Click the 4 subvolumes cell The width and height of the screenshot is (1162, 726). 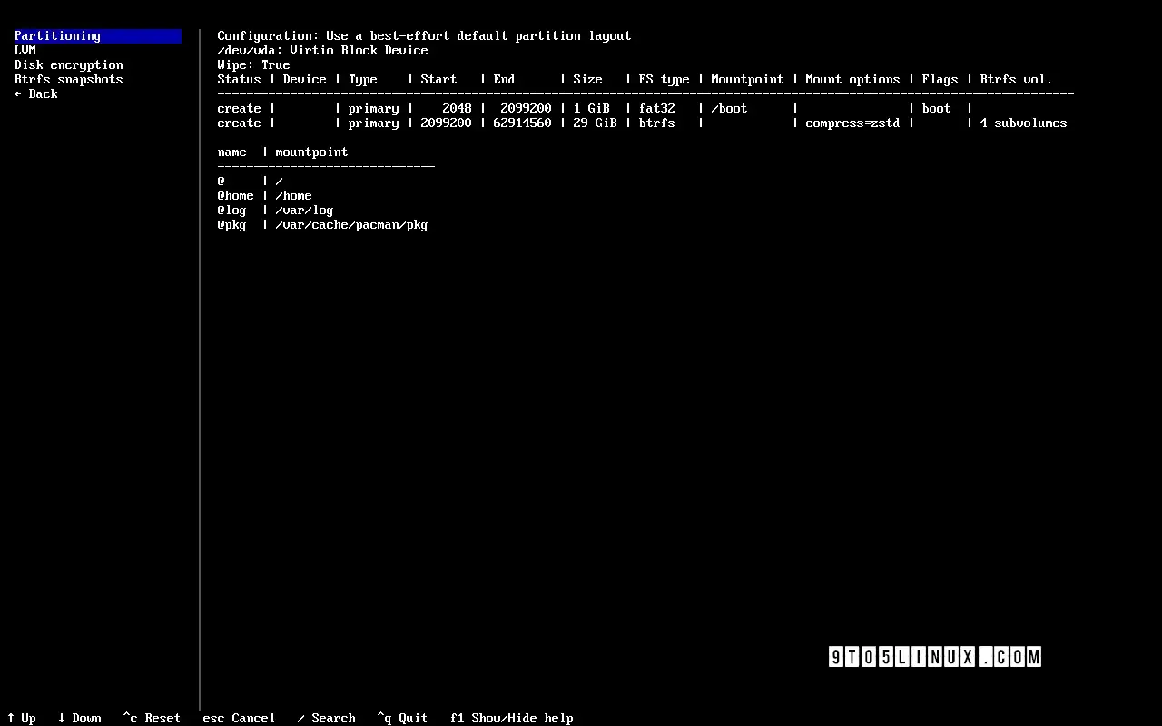point(1023,123)
